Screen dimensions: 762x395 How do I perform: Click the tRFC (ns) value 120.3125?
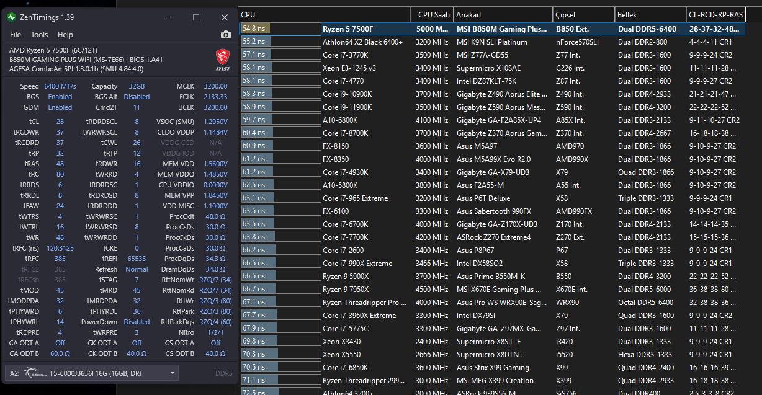60,248
